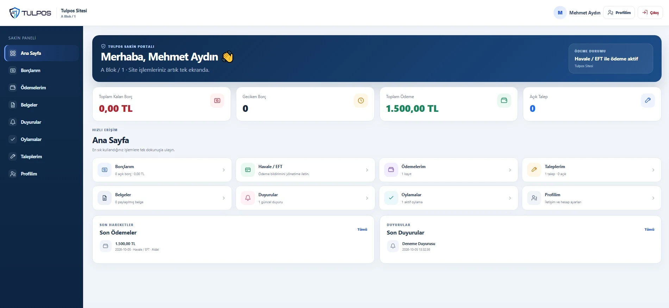Click the Profilim card's chevron arrow
The height and width of the screenshot is (308, 669).
[x=653, y=198]
